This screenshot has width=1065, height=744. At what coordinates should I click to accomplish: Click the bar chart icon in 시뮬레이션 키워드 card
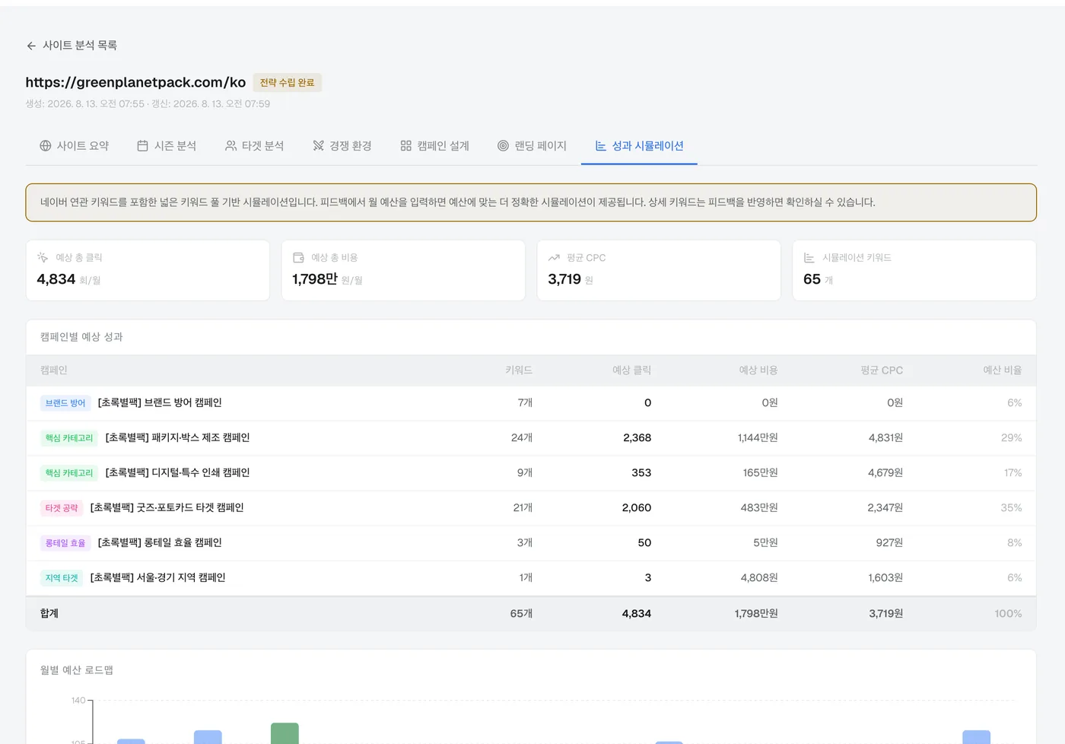coord(809,257)
